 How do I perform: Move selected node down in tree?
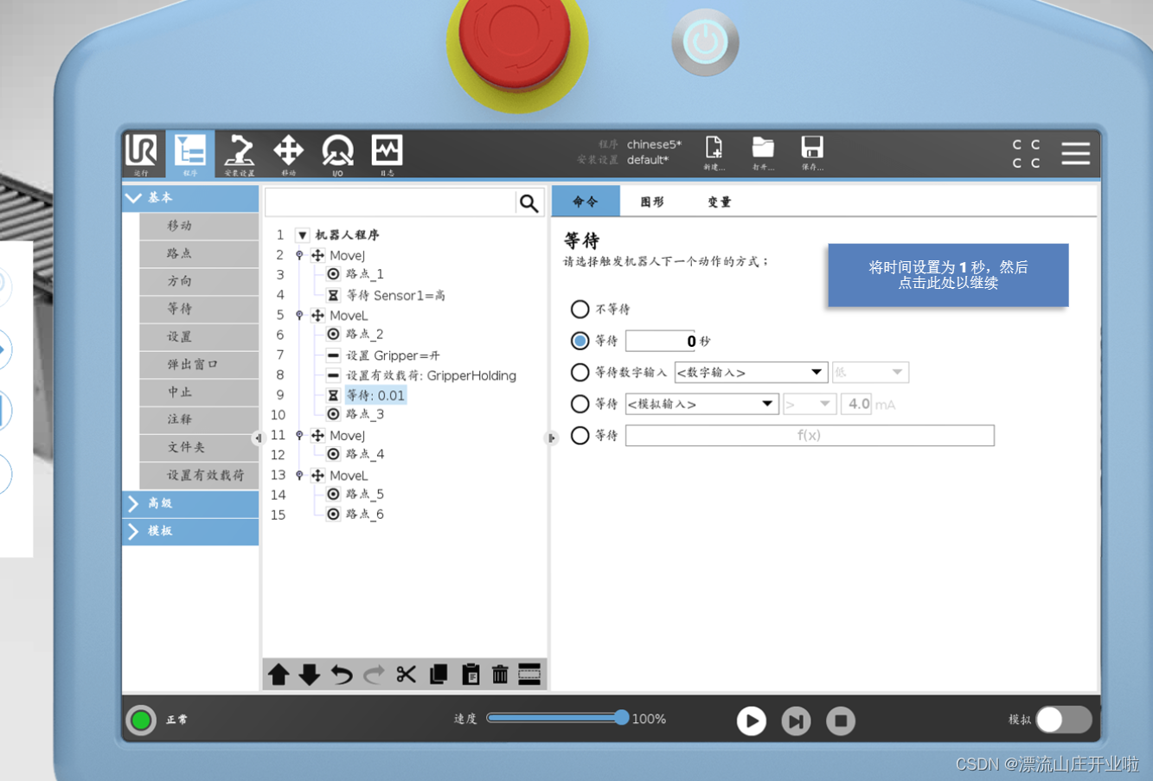pyautogui.click(x=310, y=675)
